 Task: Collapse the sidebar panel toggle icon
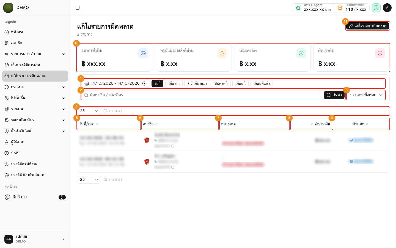[x=78, y=8]
